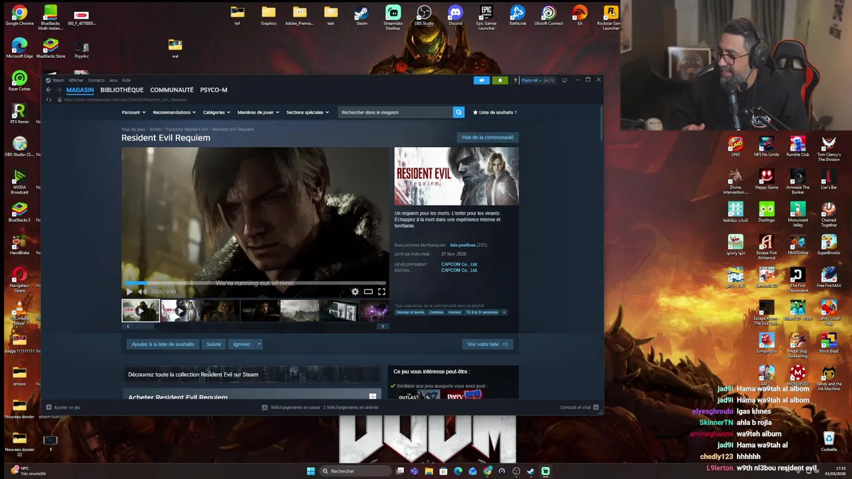Image resolution: width=852 pixels, height=479 pixels.
Task: Select the second trailer thumbnail with two characters
Action: 180,311
